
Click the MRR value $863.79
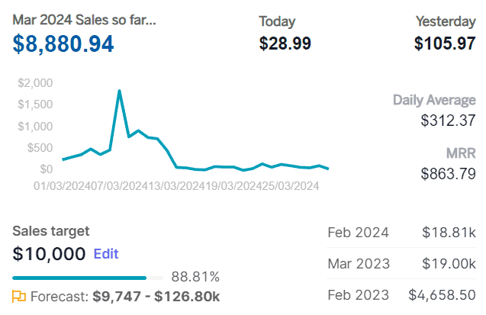[448, 173]
